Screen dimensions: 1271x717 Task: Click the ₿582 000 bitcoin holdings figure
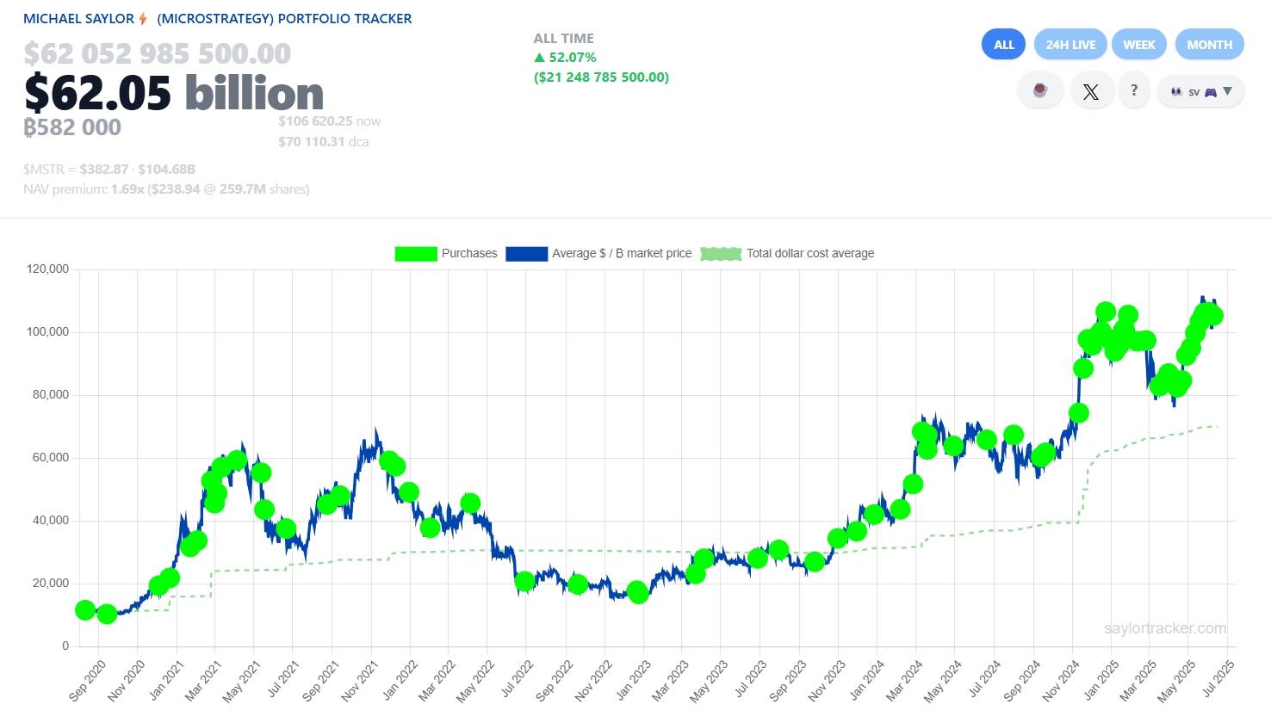tap(72, 127)
